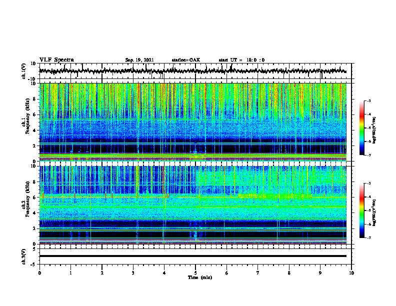Click the '8' tick on the time axis
396x306 pixels.
[289, 273]
